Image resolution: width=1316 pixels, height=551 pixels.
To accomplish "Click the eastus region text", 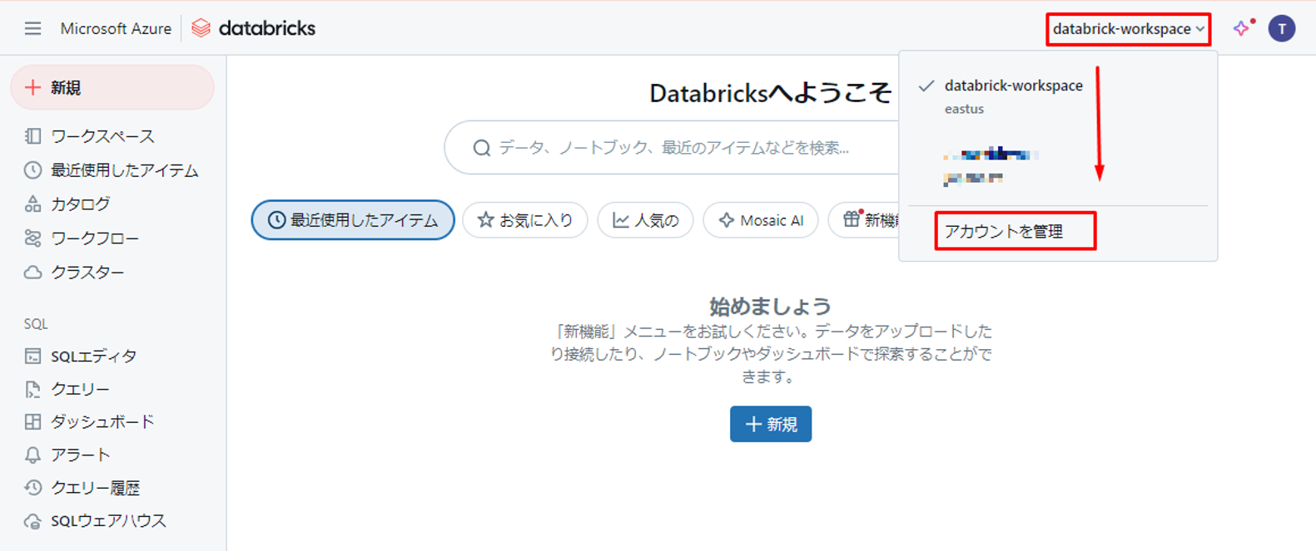I will coord(964,109).
